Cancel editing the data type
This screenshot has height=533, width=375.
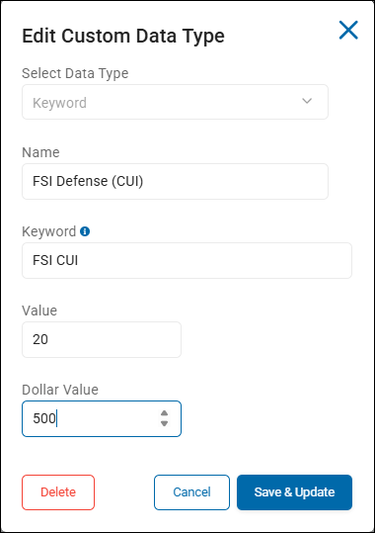[x=191, y=492]
